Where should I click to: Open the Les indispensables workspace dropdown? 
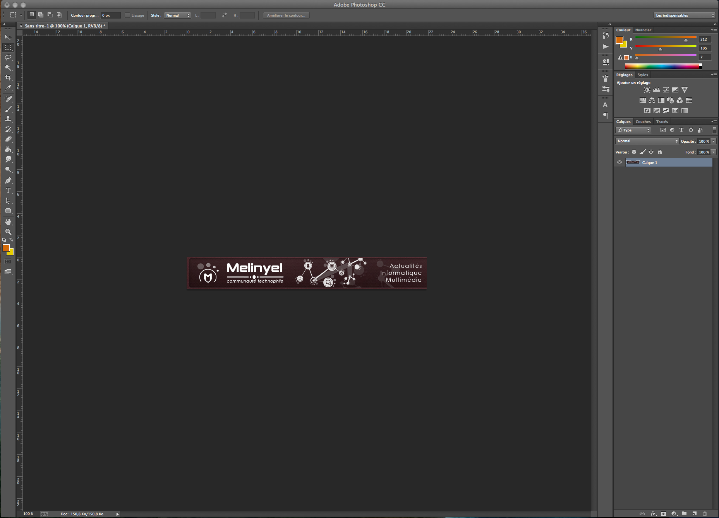tap(685, 15)
